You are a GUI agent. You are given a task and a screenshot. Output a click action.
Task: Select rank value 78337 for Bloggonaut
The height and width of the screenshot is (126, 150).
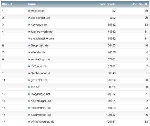coord(112,94)
